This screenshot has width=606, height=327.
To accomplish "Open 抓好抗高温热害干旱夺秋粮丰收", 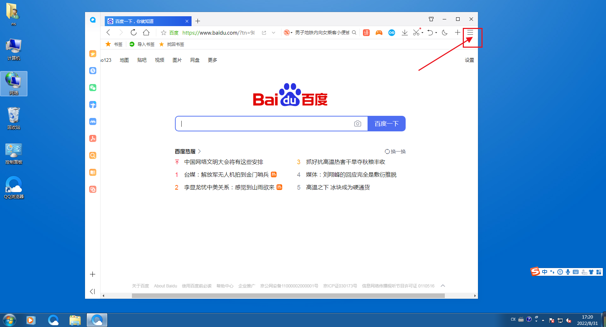I will [346, 162].
